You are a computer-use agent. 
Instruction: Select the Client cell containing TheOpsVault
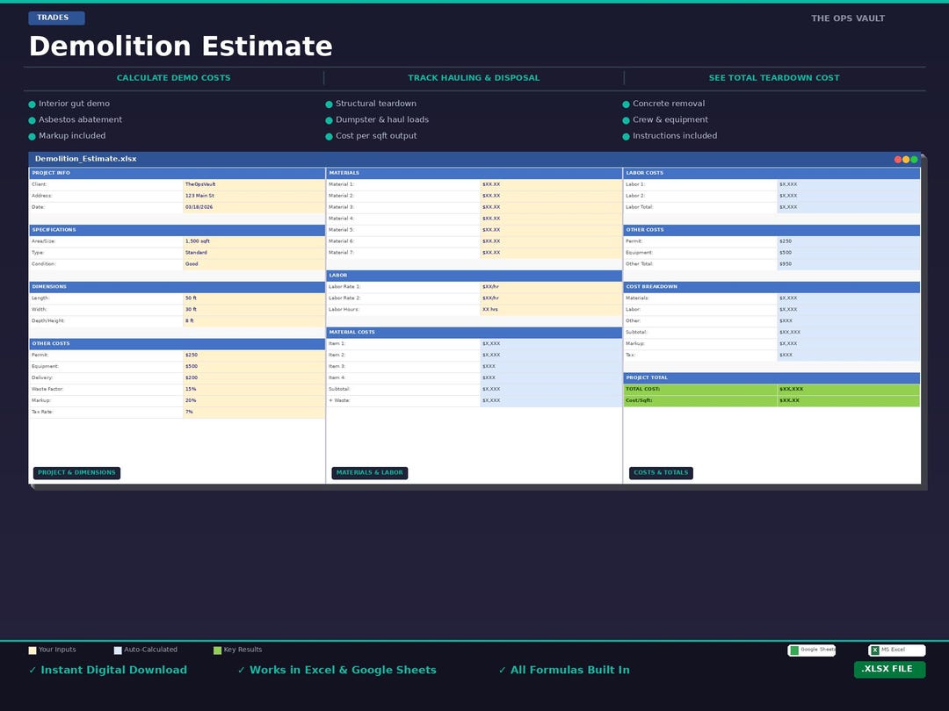click(254, 184)
